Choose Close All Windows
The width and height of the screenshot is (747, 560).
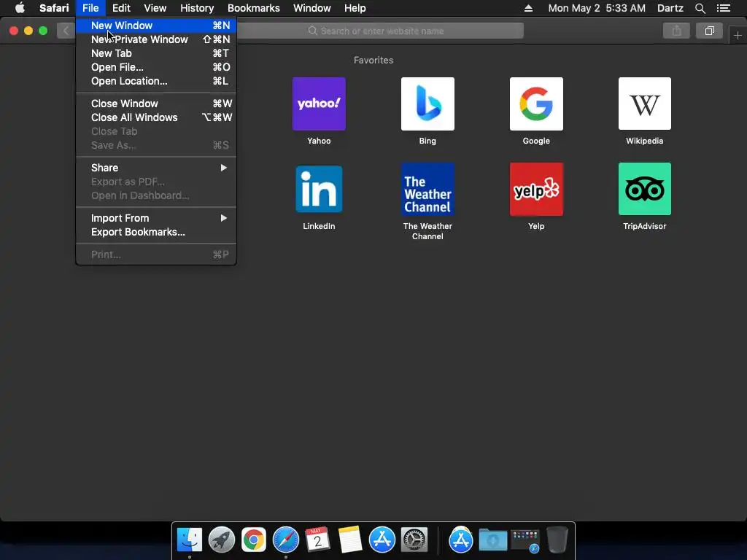[x=156, y=117]
